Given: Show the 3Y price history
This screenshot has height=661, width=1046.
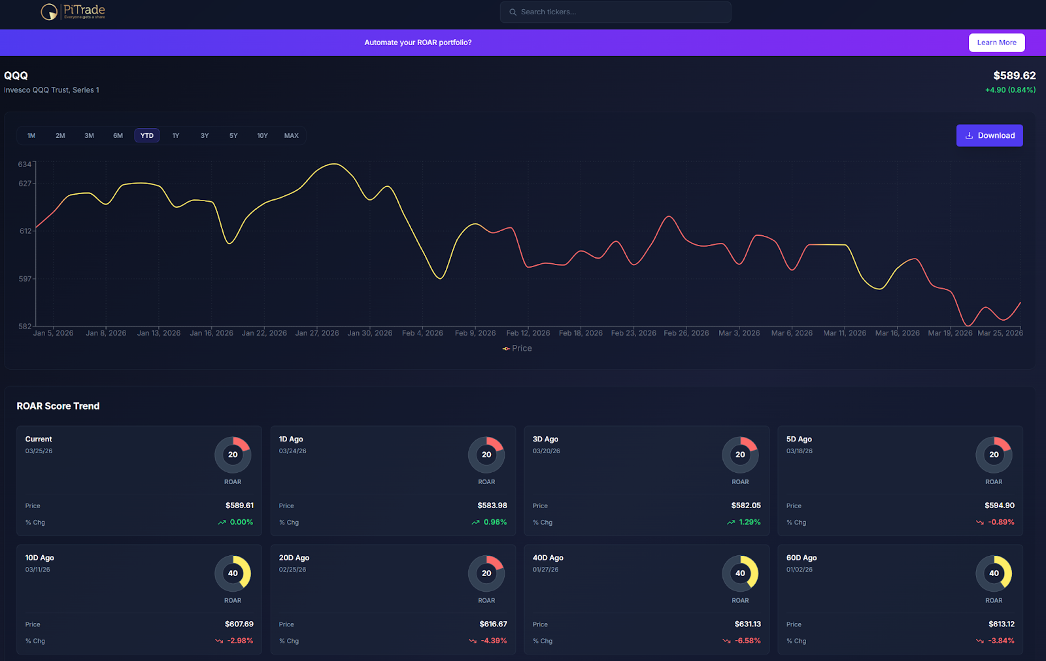Looking at the screenshot, I should coord(205,136).
